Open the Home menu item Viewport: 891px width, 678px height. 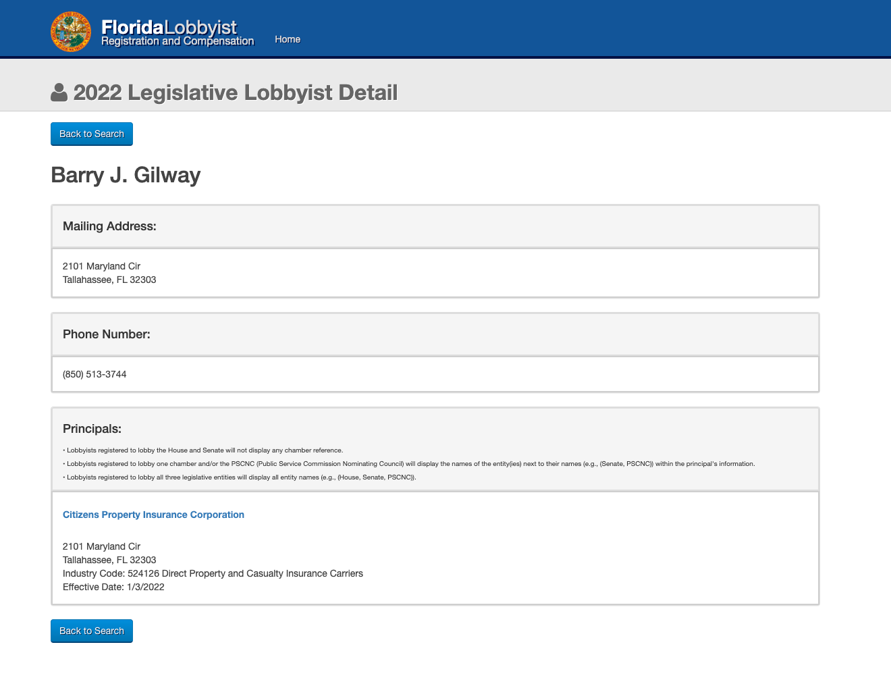coord(288,39)
